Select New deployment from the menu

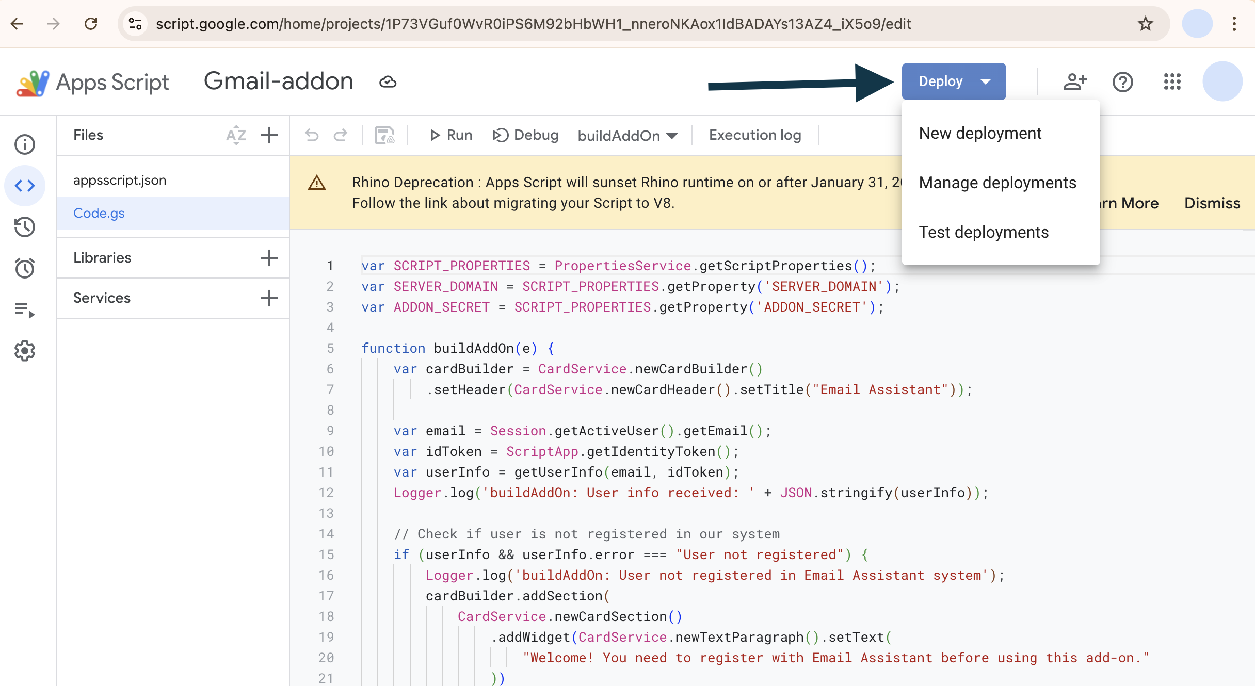click(980, 133)
